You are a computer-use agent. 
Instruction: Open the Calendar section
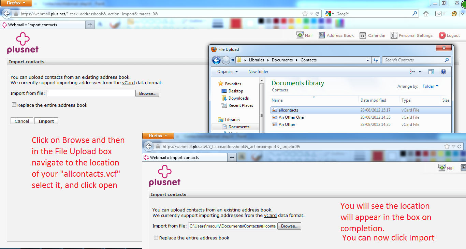[373, 35]
